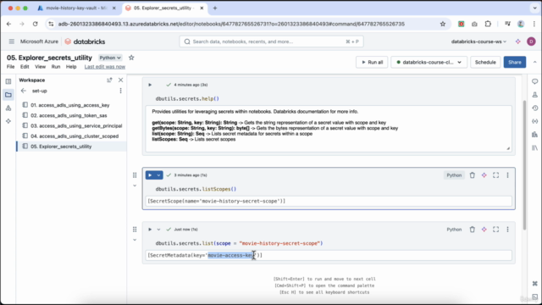Open the variable explorer icon
The height and width of the screenshot is (305, 542).
point(534,121)
